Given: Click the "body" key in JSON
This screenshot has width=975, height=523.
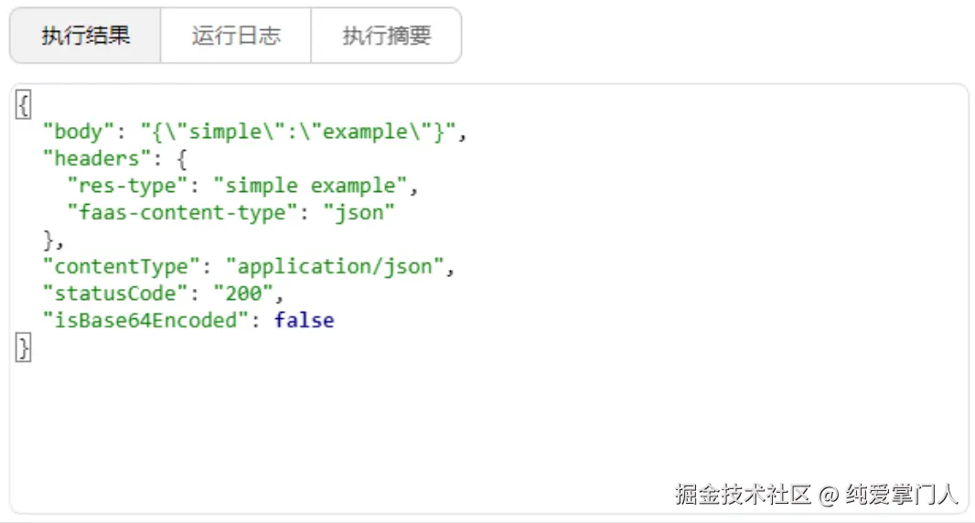Looking at the screenshot, I should pos(79,132).
